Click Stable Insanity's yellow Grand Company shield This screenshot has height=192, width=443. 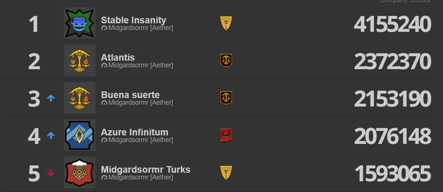tap(226, 23)
